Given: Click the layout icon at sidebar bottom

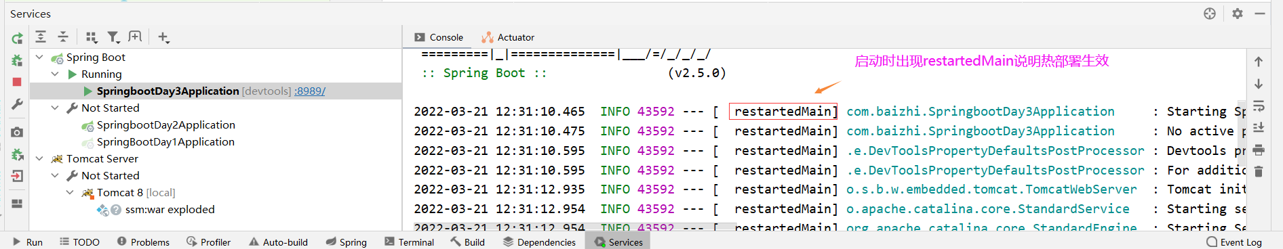Looking at the screenshot, I should pyautogui.click(x=17, y=203).
